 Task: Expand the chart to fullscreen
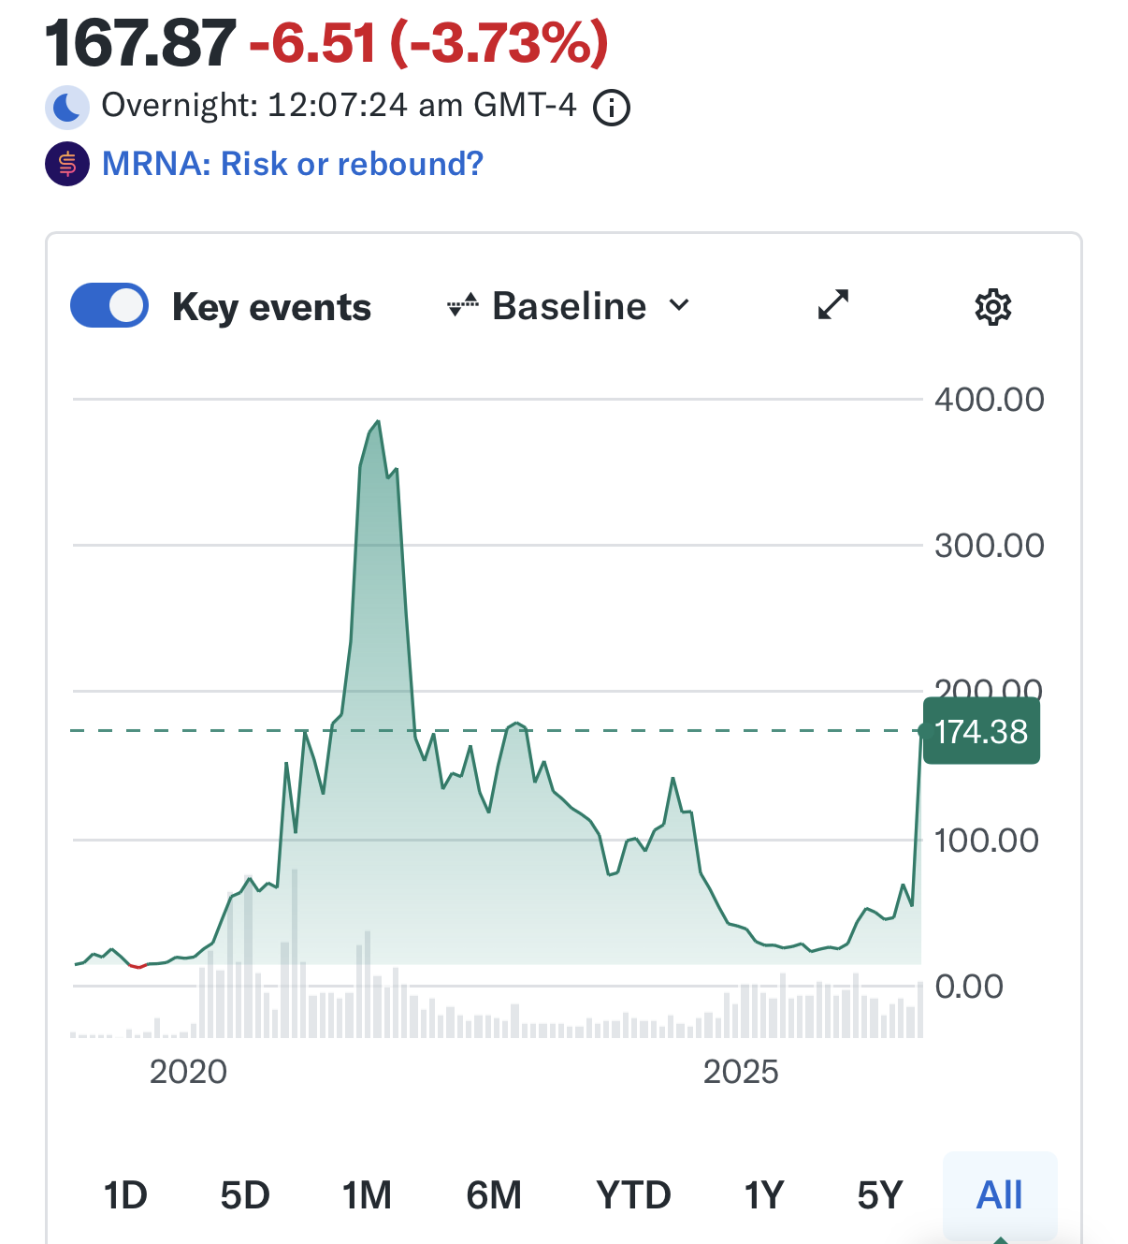coord(832,304)
